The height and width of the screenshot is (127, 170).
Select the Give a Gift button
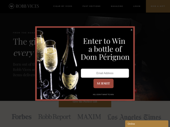tap(158, 6)
